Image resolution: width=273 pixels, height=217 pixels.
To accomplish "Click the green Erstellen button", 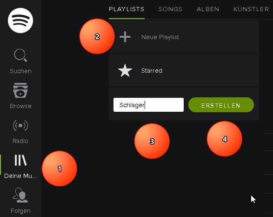I will [x=221, y=105].
